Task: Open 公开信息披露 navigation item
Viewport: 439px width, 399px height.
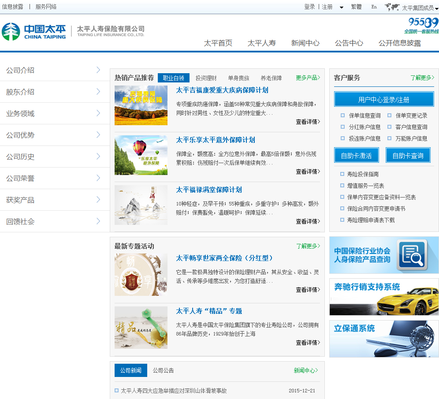Action: click(x=400, y=43)
